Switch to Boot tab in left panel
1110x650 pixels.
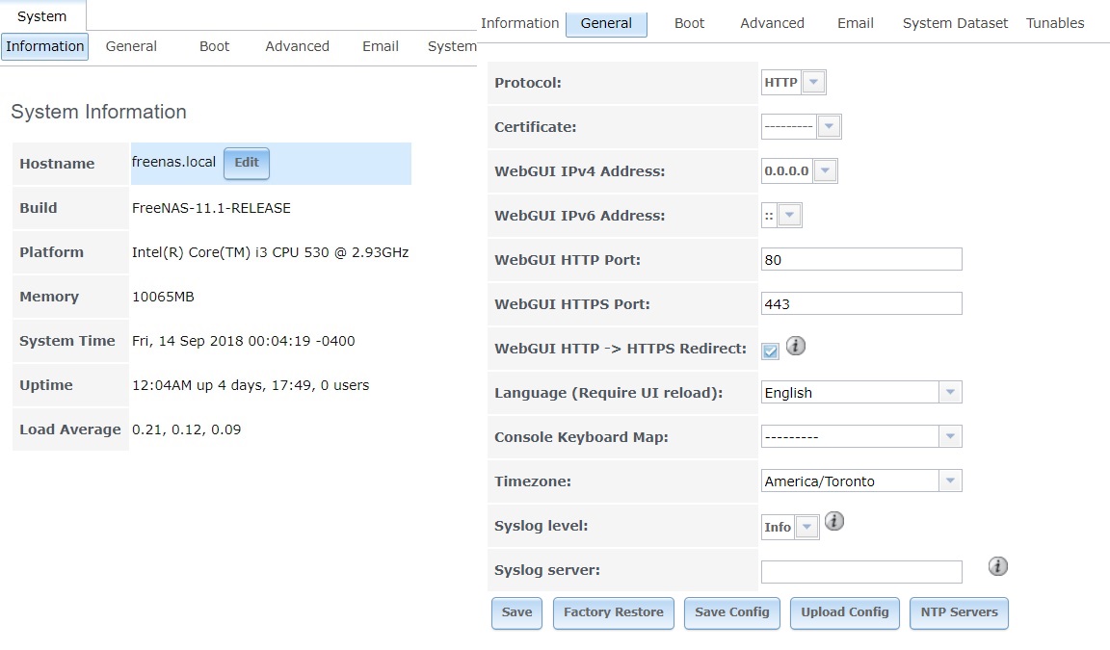tap(215, 46)
